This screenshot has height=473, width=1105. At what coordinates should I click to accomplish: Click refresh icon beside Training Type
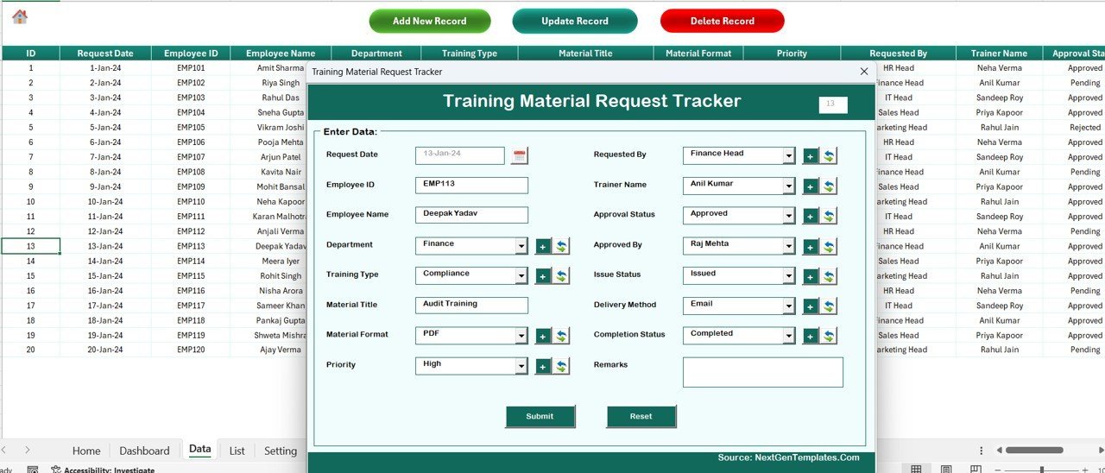click(561, 276)
